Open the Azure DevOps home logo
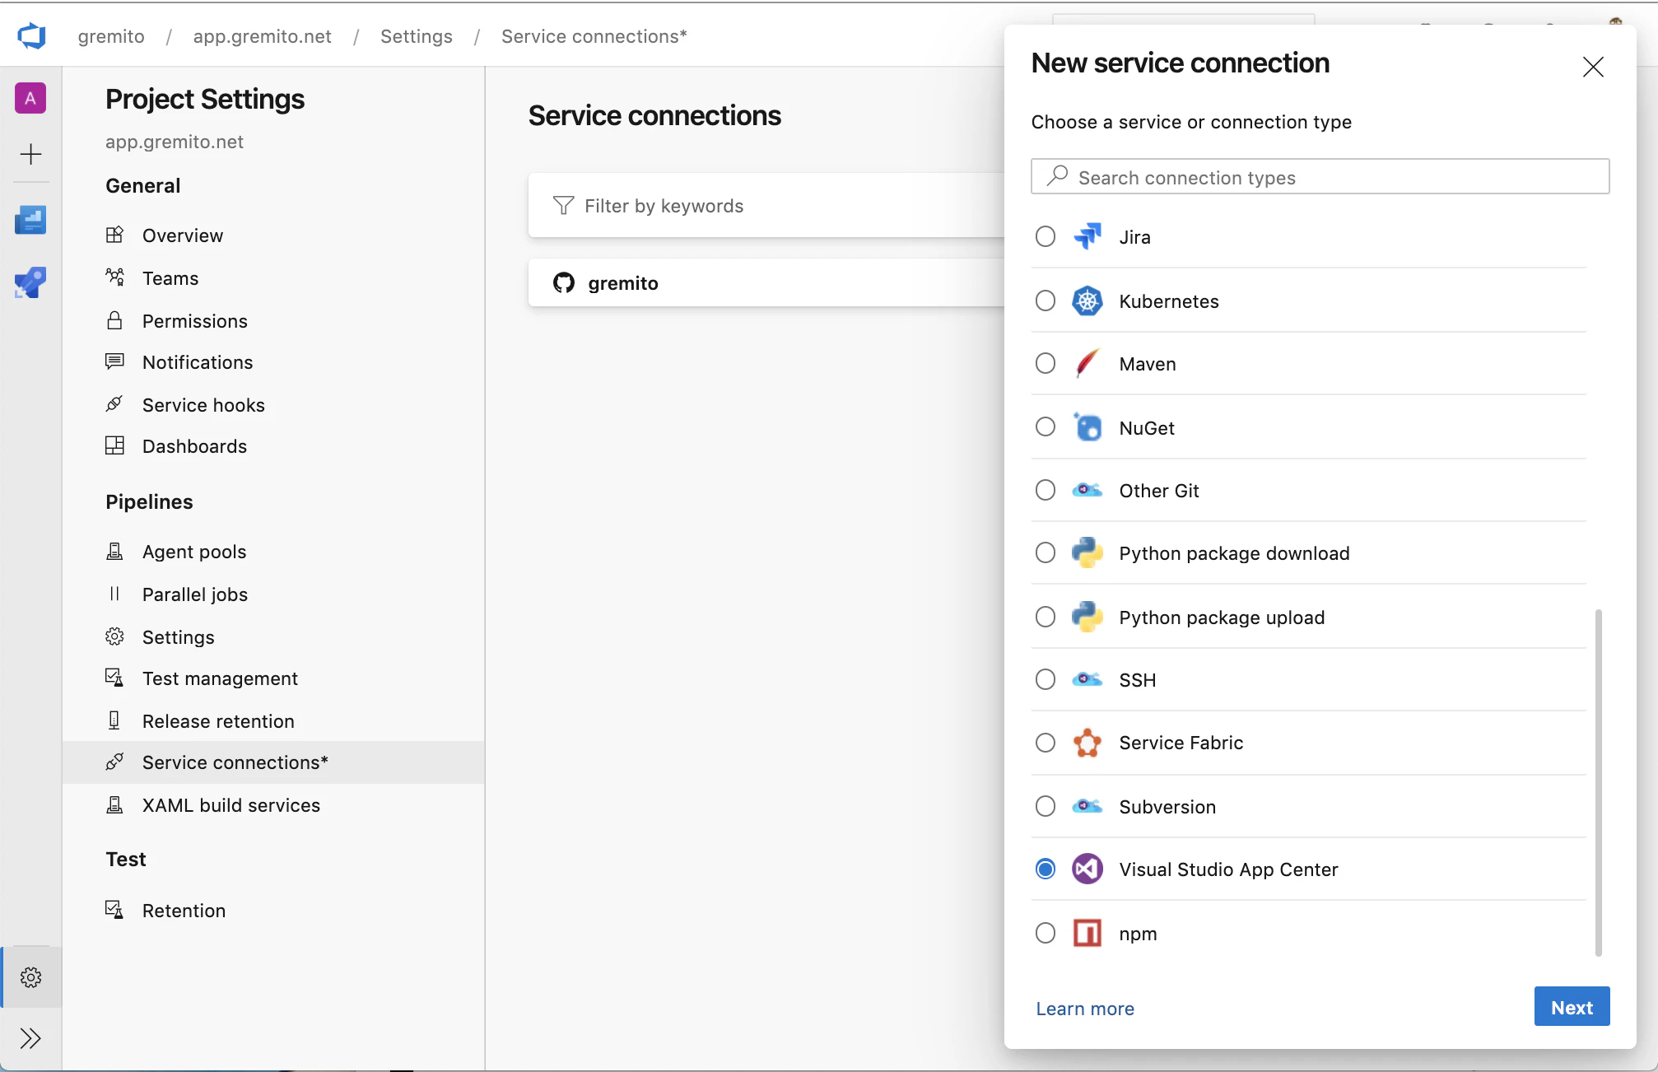The height and width of the screenshot is (1072, 1658). tap(31, 36)
